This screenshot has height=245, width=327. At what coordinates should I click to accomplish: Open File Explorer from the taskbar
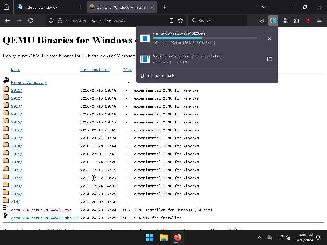164,237
